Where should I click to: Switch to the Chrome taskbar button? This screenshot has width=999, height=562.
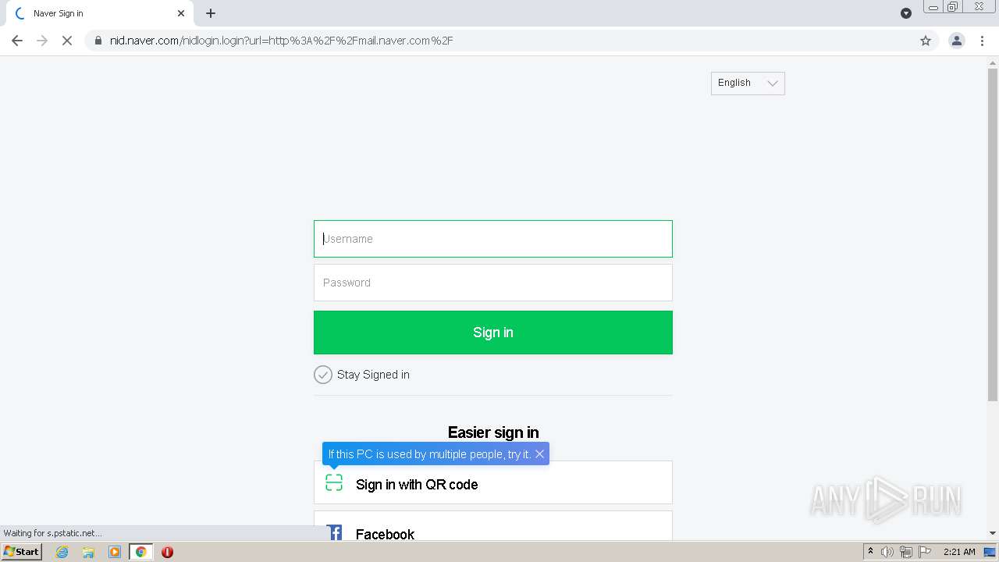[x=140, y=552]
